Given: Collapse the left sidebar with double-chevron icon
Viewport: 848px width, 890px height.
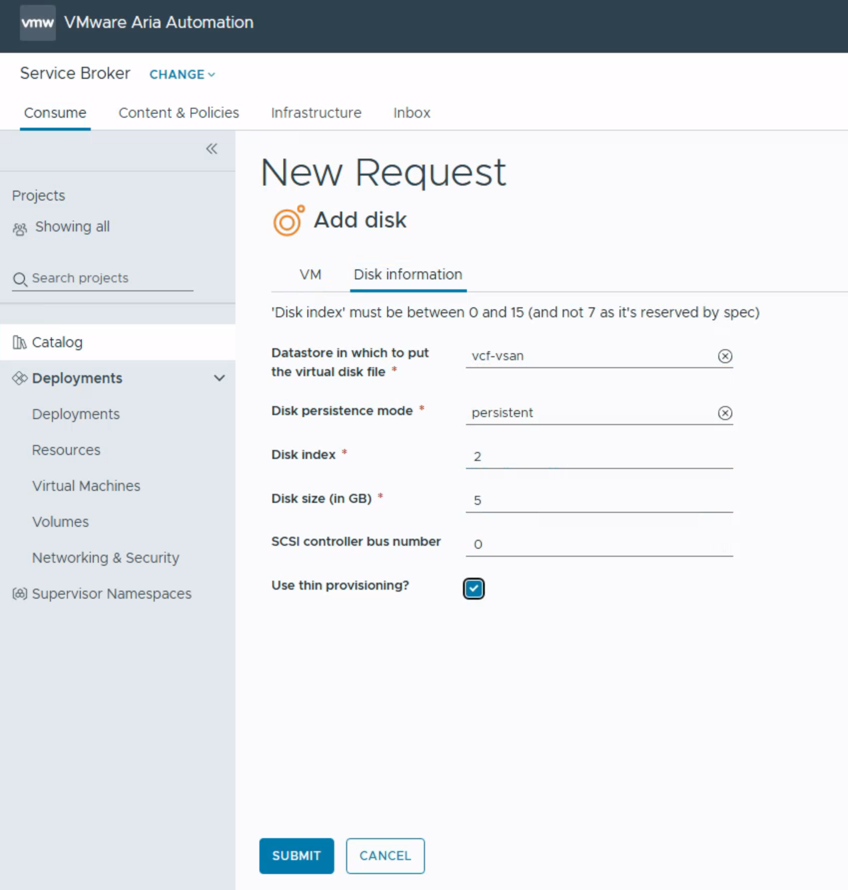Looking at the screenshot, I should (x=212, y=149).
